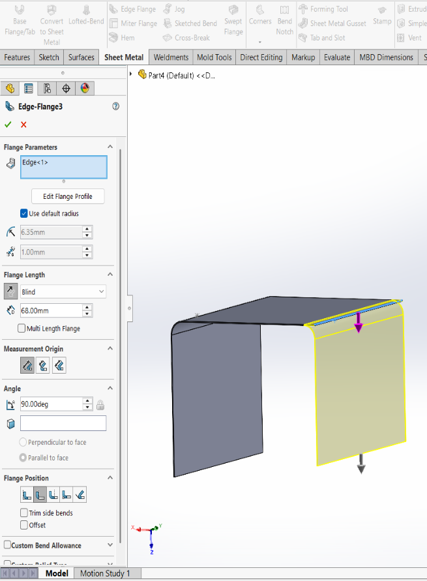
Task: Check the Offset option
Action: coord(23,525)
